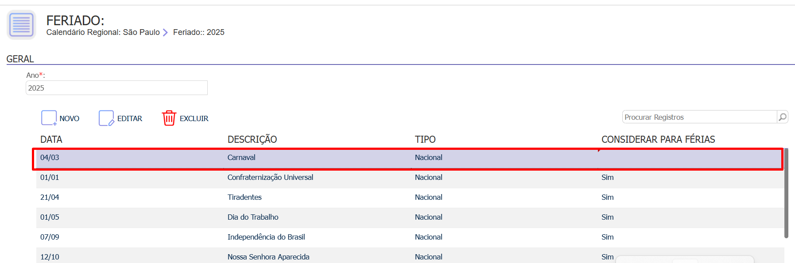Click the Novo new-record icon
The width and height of the screenshot is (795, 263).
pos(49,118)
